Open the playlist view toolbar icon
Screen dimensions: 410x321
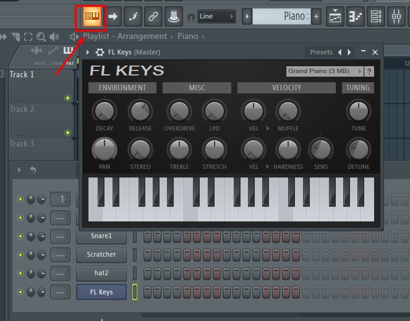335,17
